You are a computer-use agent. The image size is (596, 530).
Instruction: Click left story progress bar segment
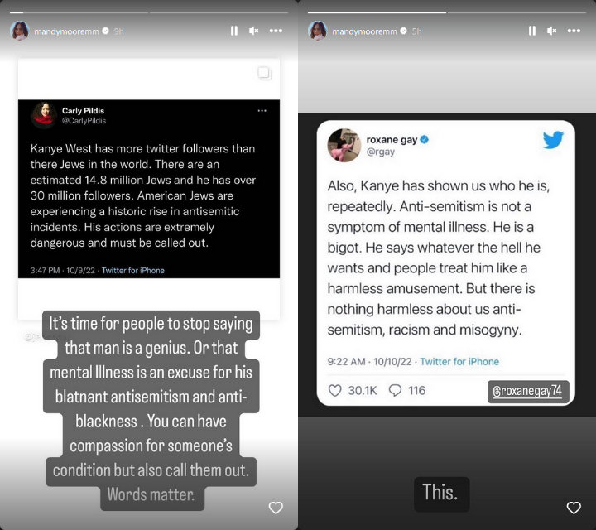pyautogui.click(x=79, y=12)
